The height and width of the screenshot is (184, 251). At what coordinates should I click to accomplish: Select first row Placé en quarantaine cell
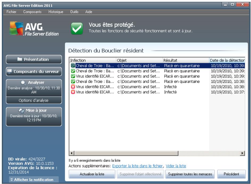182,66
